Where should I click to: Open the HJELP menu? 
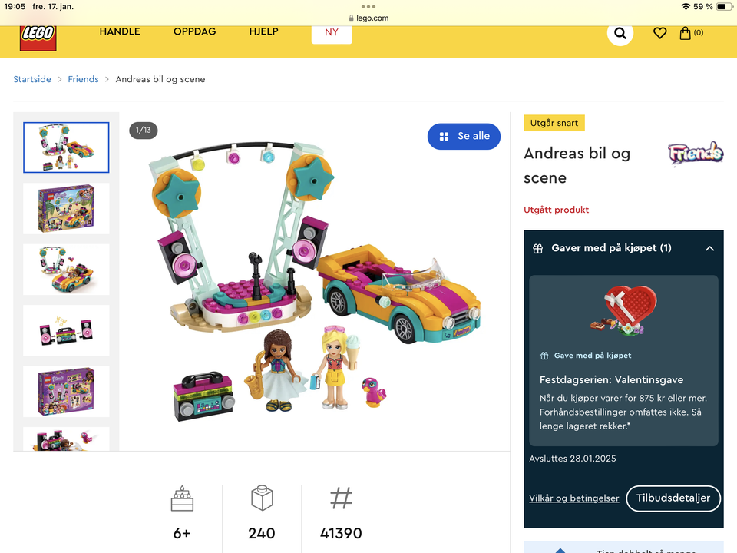[263, 31]
